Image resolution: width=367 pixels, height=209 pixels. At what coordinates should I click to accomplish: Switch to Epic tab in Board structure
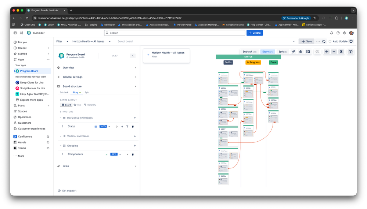[x=87, y=92]
